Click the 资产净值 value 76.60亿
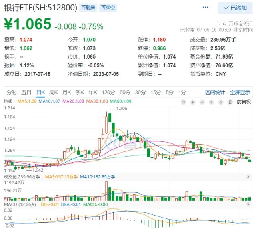The image size is (256, 228). 224,65
